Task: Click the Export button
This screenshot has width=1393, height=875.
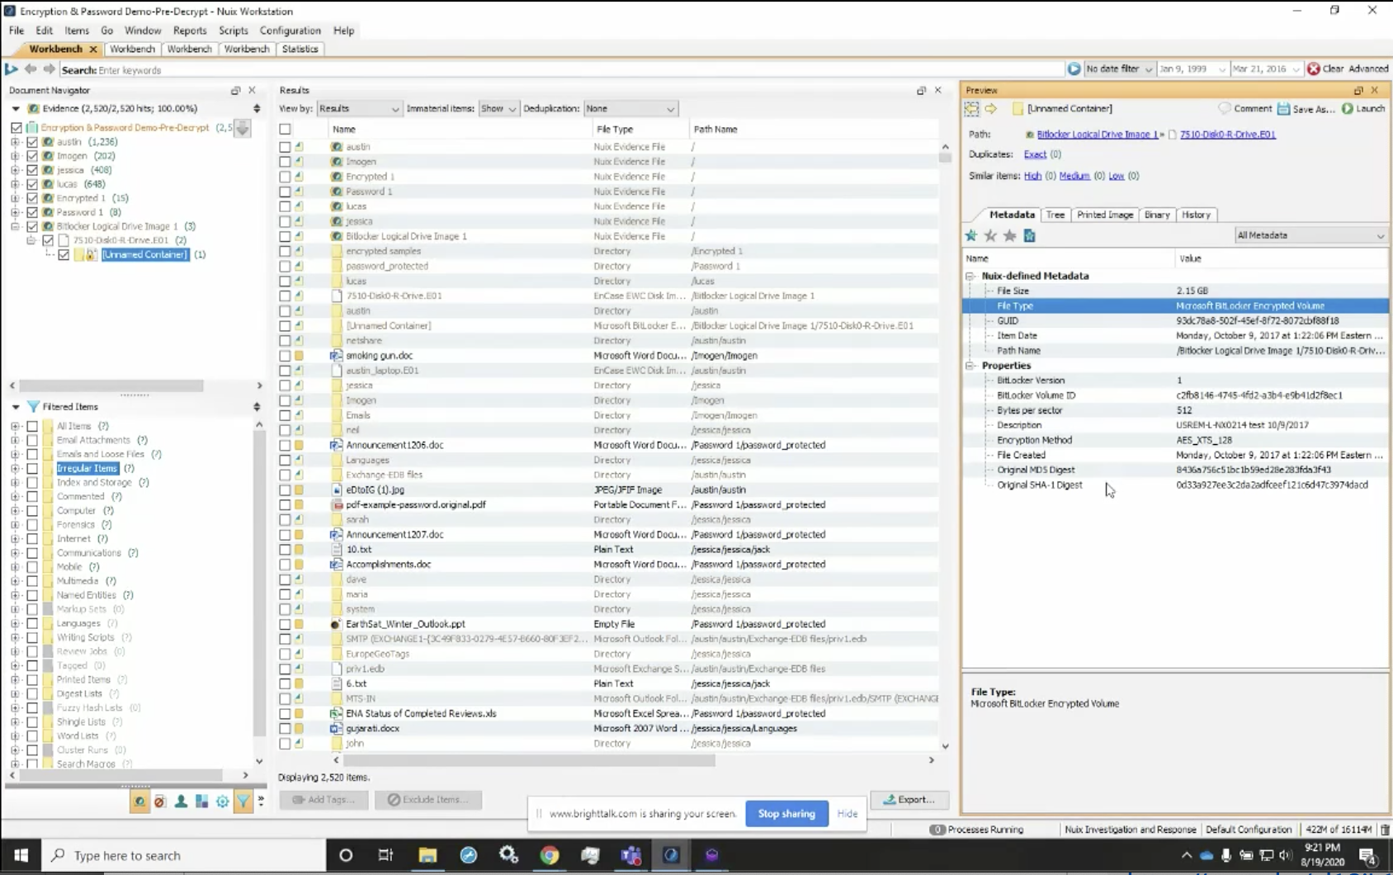Action: click(909, 800)
